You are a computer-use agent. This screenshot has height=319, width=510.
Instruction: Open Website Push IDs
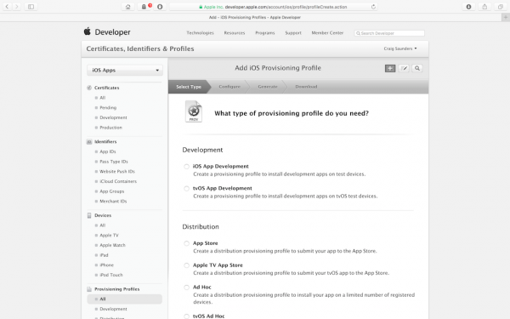(117, 172)
